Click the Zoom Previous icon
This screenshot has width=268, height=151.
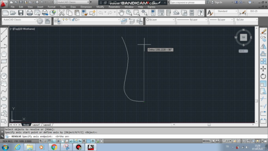pos(144,13)
